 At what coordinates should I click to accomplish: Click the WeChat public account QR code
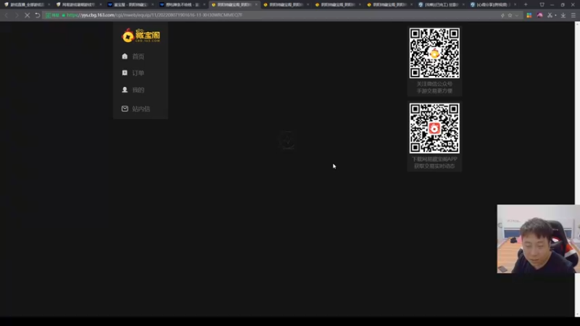tap(434, 53)
